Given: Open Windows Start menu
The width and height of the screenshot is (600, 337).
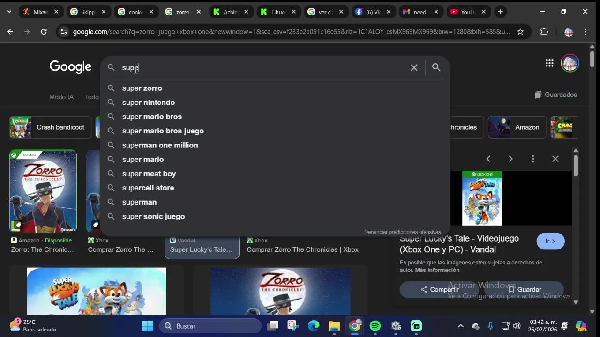Looking at the screenshot, I should pyautogui.click(x=148, y=326).
